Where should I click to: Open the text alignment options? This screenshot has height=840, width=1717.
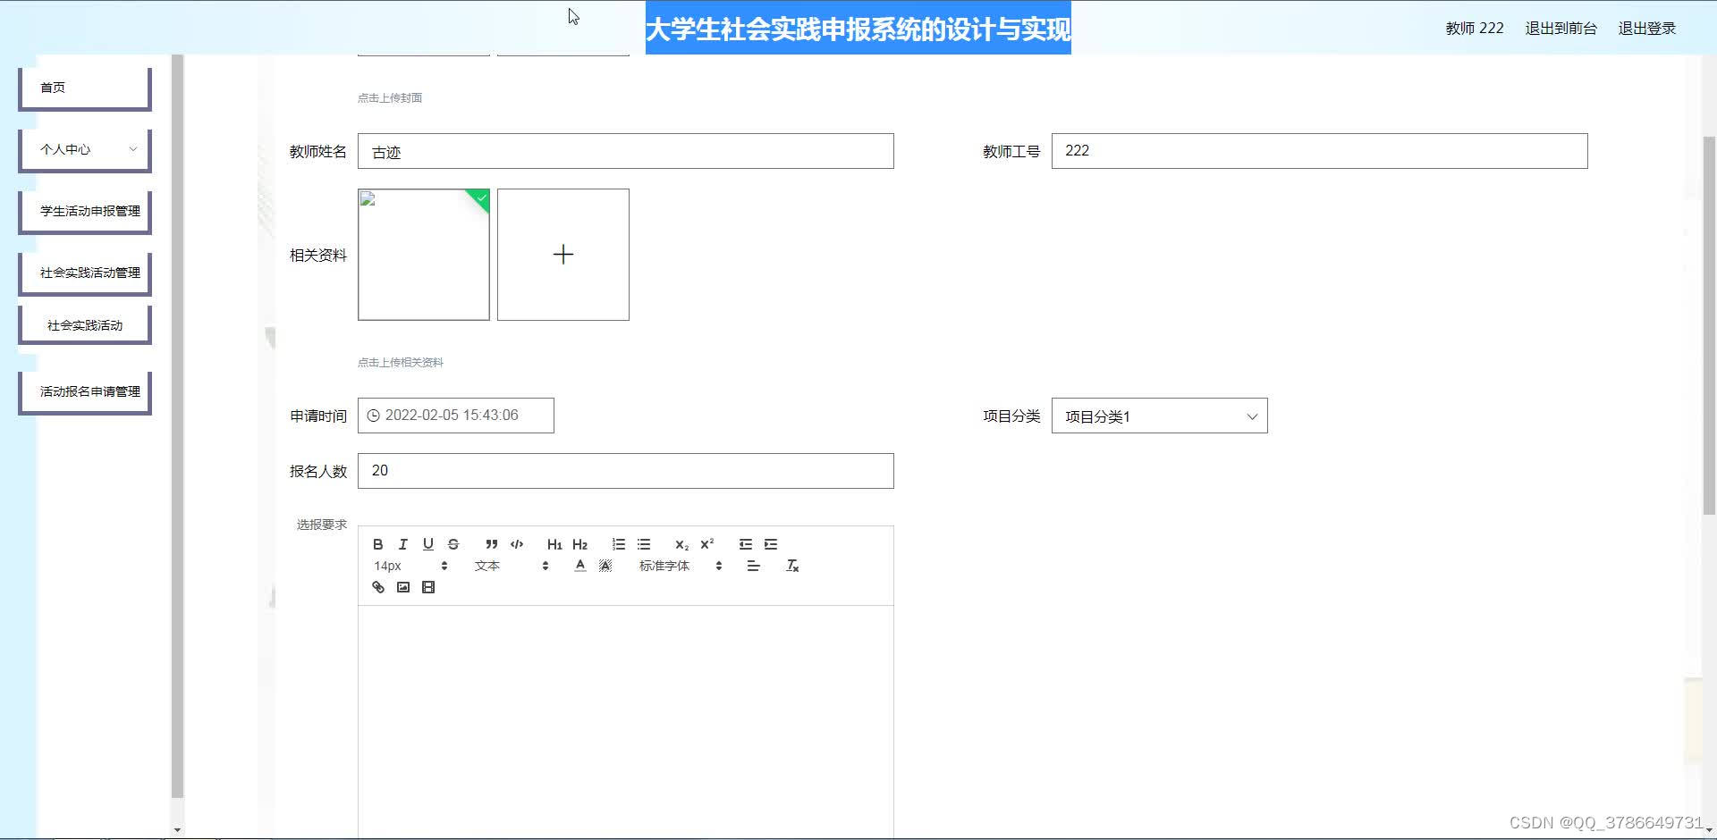[x=753, y=566]
